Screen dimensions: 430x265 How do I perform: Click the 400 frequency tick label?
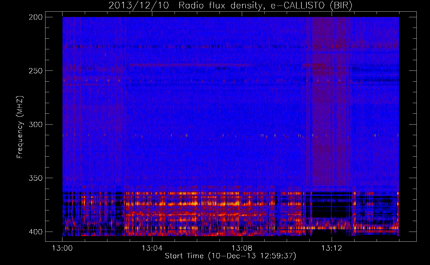tap(35, 232)
